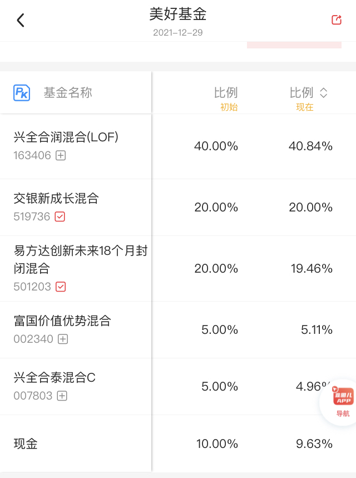Add 兴全合润混合(LOF) using plus icon

(61, 156)
